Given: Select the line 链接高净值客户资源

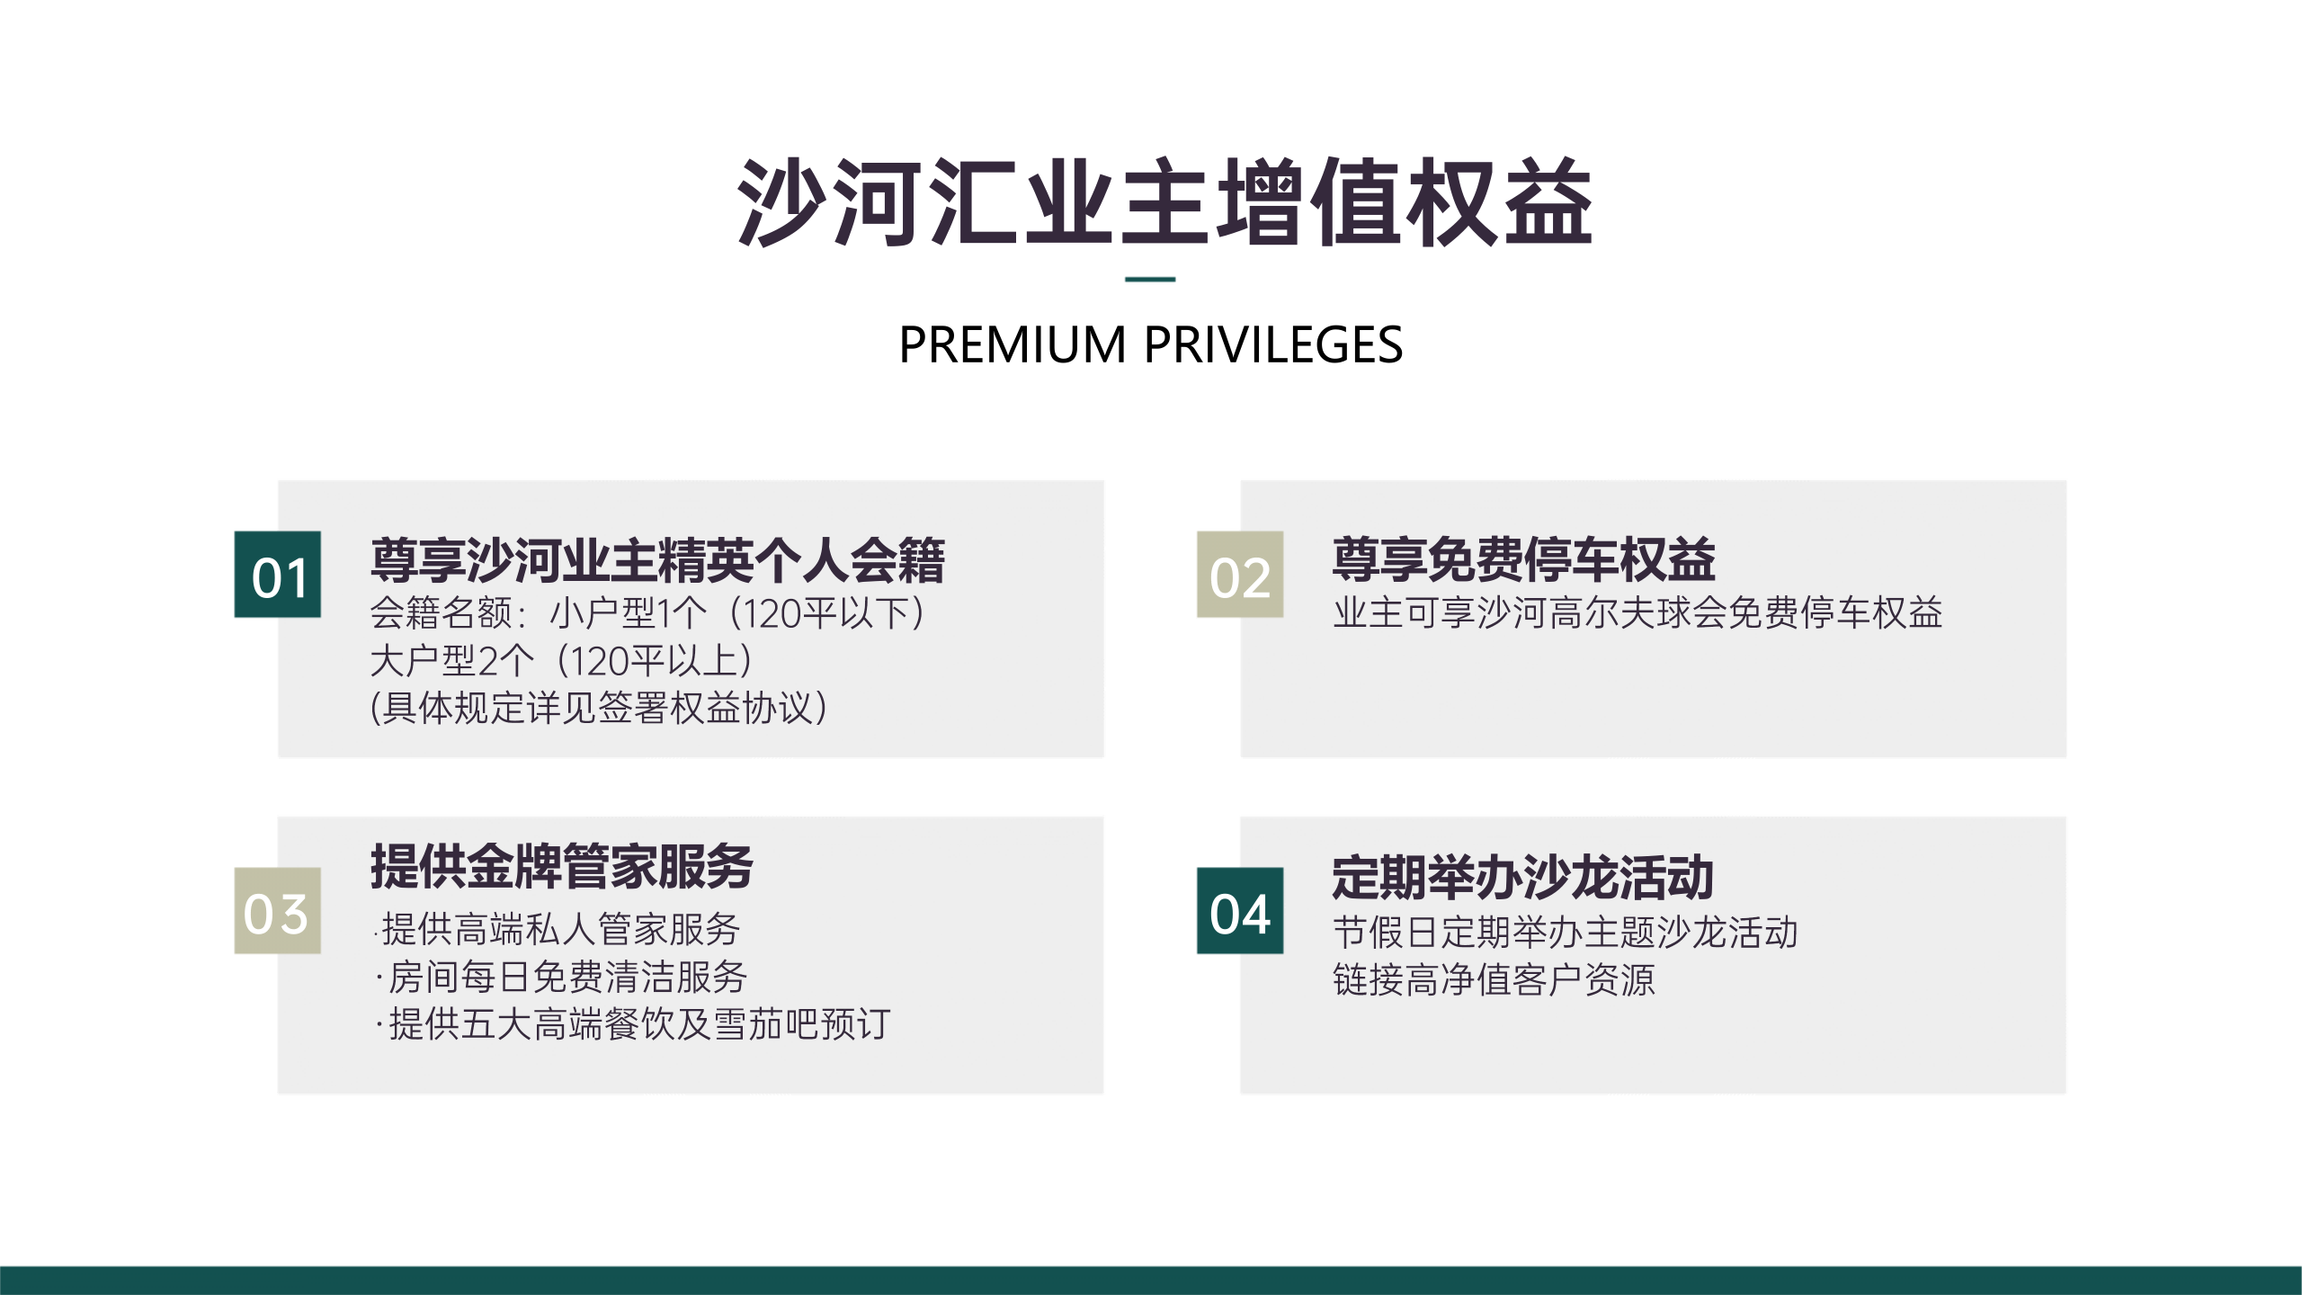Looking at the screenshot, I should point(1494,980).
